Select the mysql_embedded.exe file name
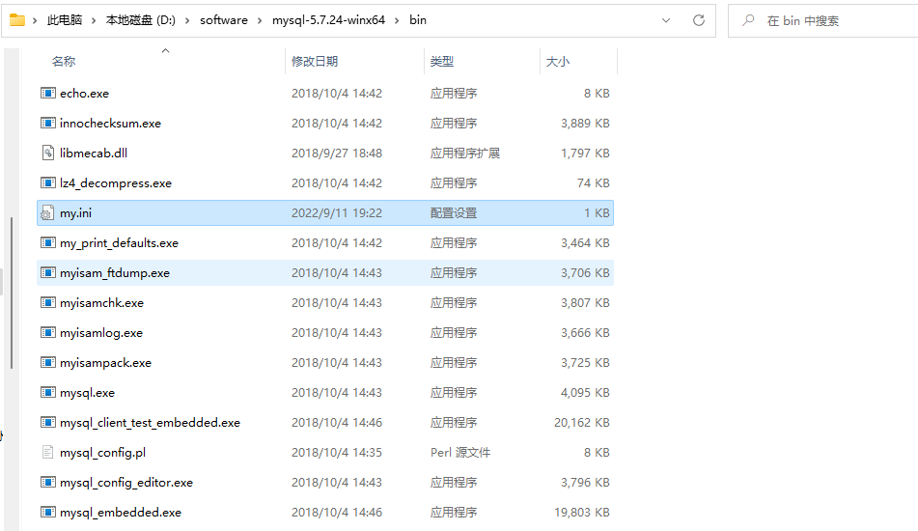The image size is (918, 531). click(120, 512)
